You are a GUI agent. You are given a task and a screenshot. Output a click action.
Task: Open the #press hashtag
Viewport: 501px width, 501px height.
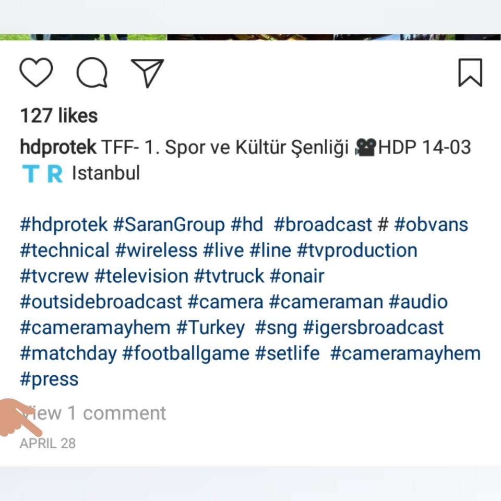click(49, 379)
